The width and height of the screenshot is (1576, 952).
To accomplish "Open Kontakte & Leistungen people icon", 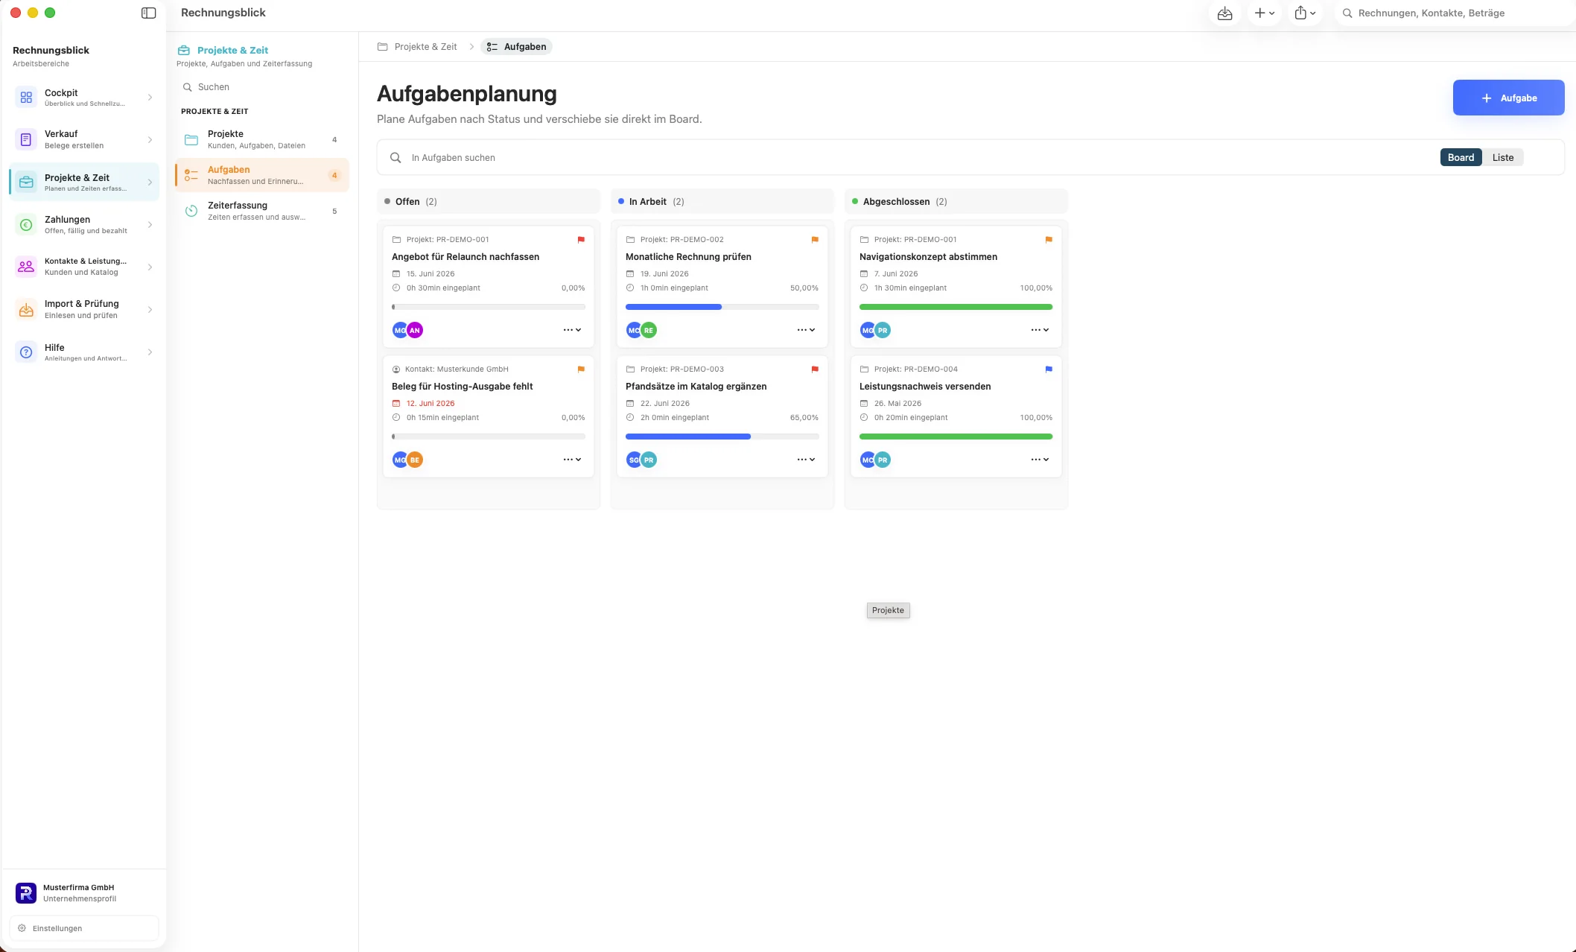I will pos(26,267).
